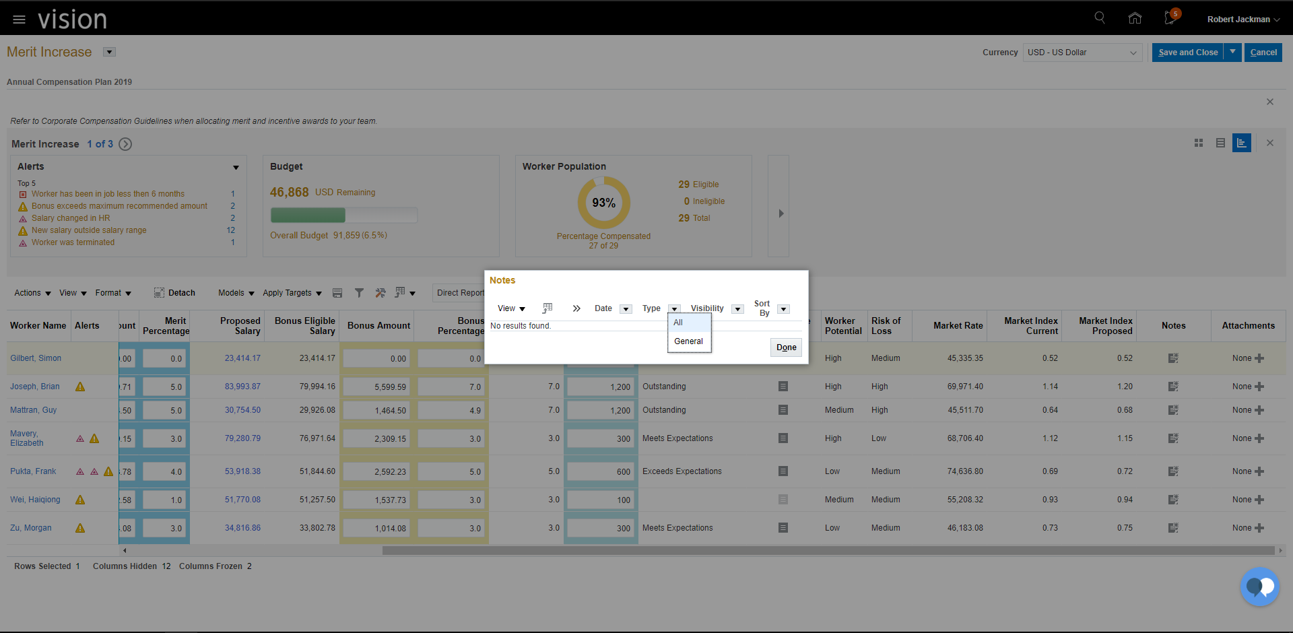Expand the Save and Close split arrow
The height and width of the screenshot is (633, 1293).
pos(1233,52)
